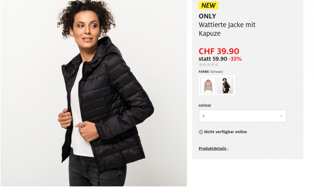314x193 pixels.
Task: Click the ONLY brand name
Action: (x=207, y=16)
